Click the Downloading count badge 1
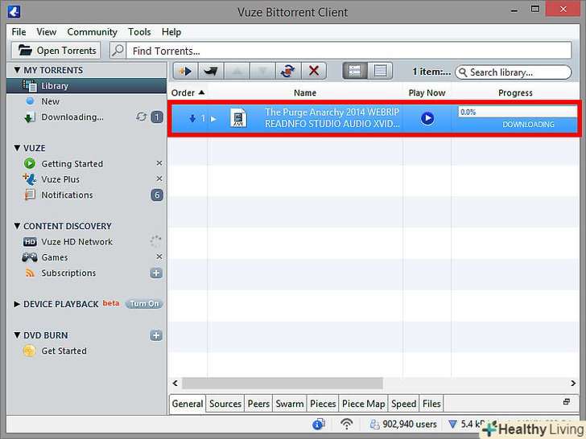This screenshot has height=439, width=586. point(157,117)
